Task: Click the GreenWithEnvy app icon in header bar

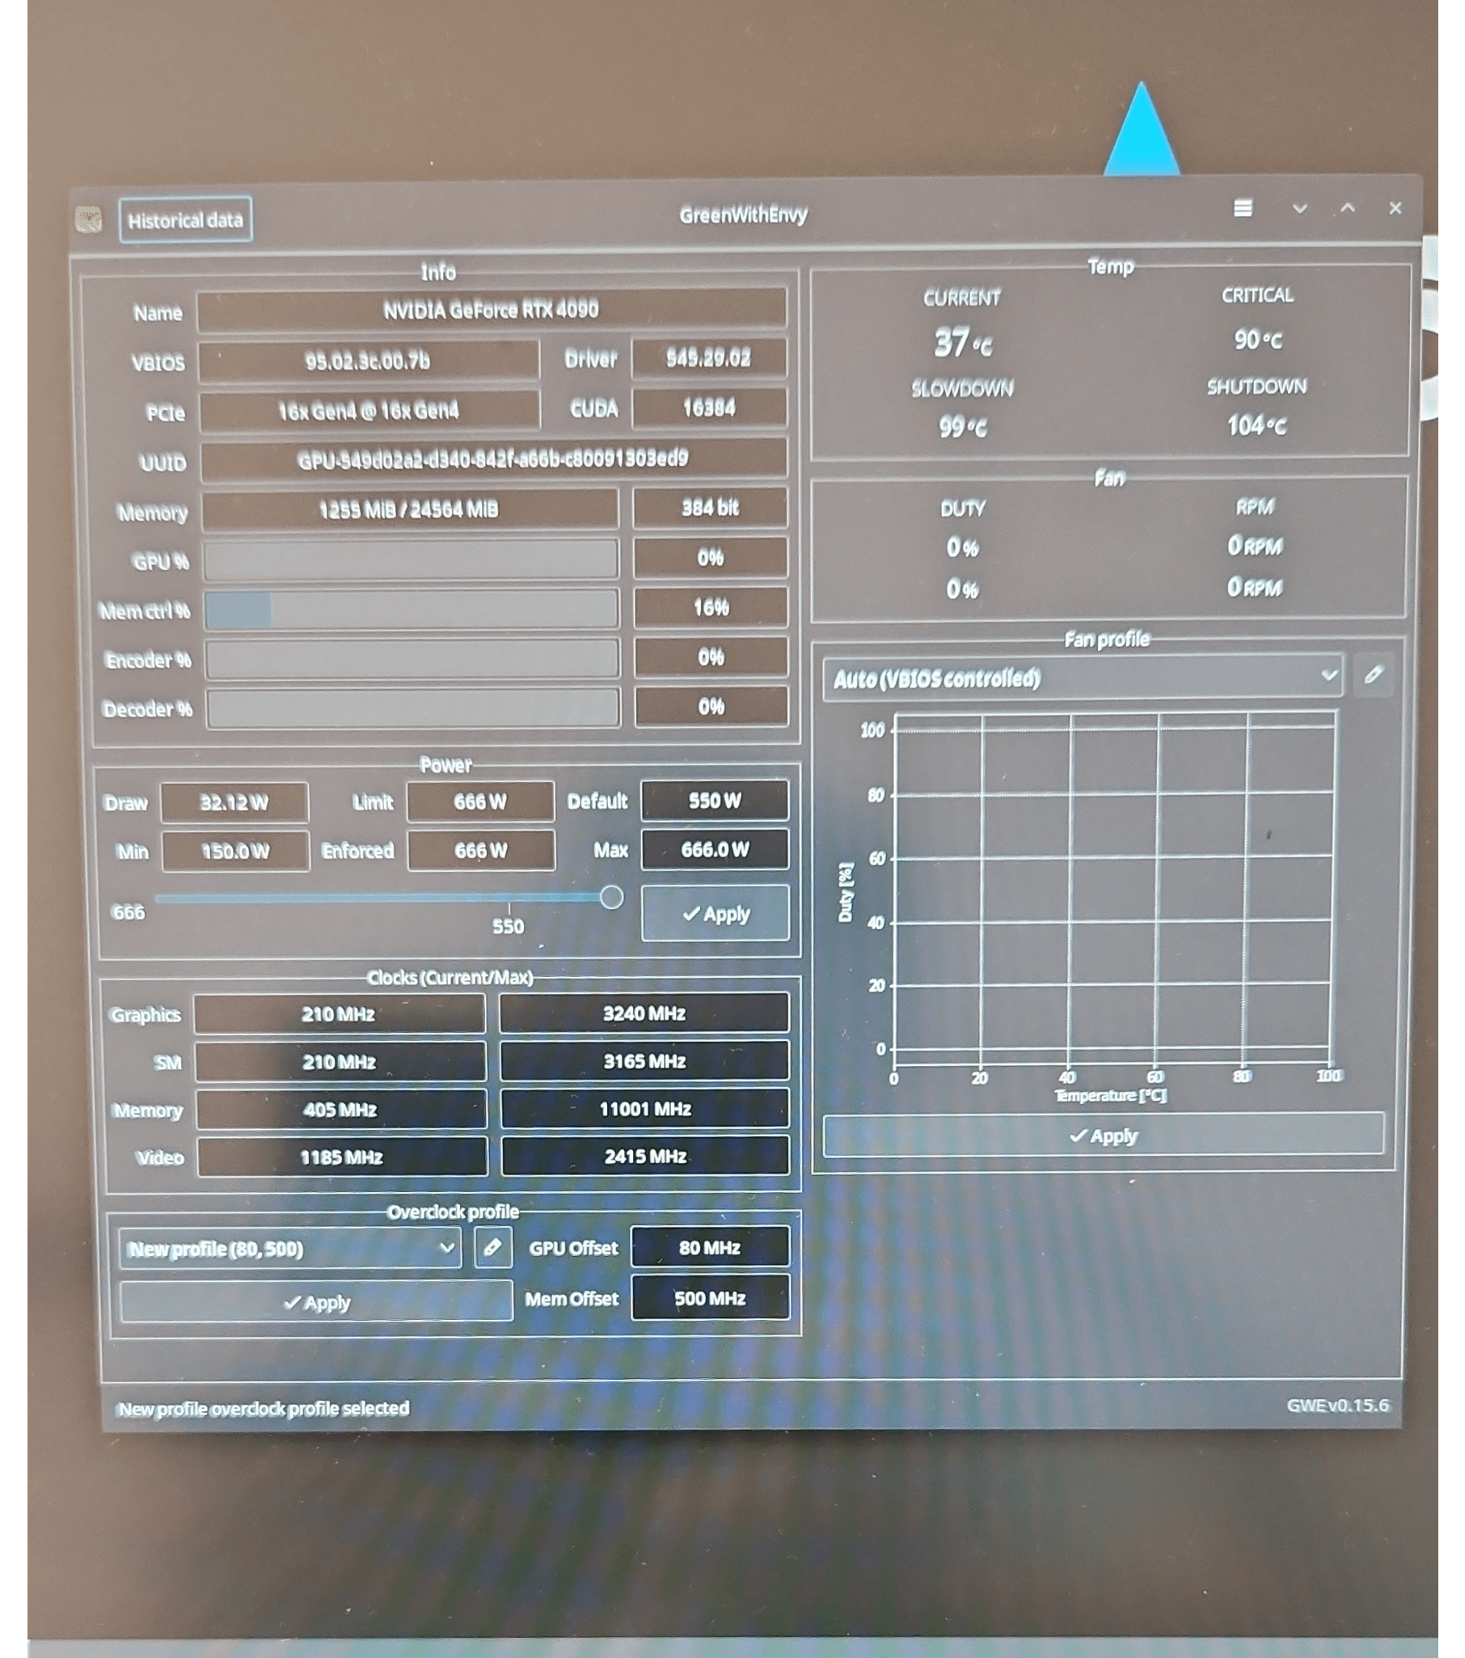Action: [x=88, y=219]
